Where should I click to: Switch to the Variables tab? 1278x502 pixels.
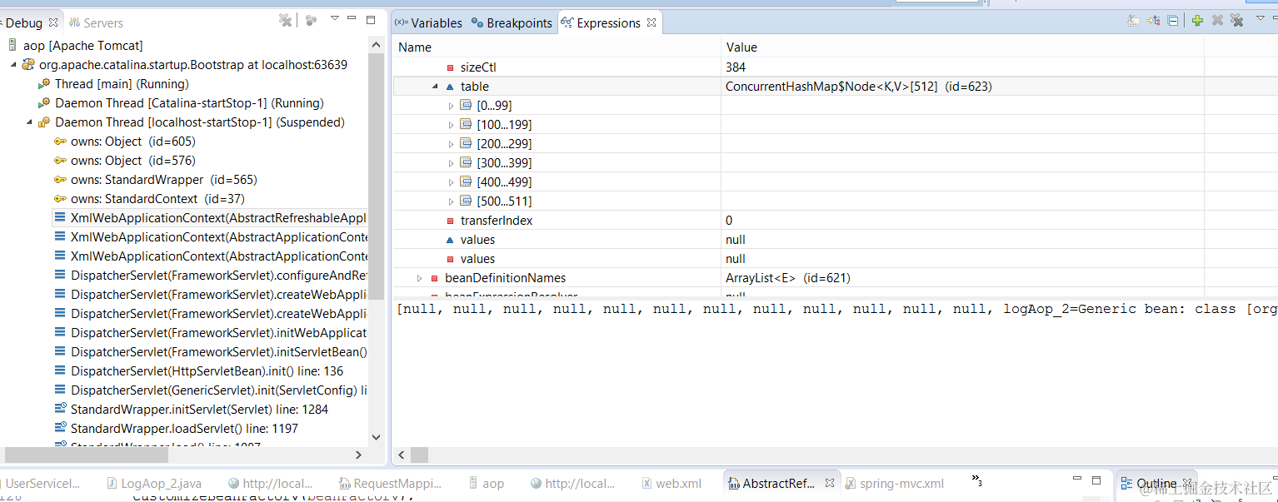coord(428,22)
